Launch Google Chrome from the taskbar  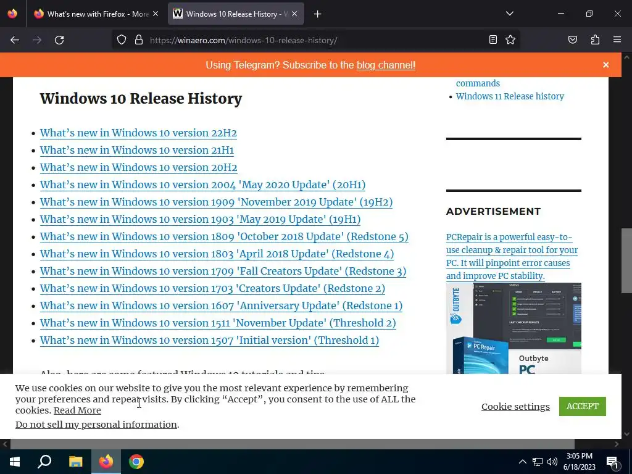(136, 462)
